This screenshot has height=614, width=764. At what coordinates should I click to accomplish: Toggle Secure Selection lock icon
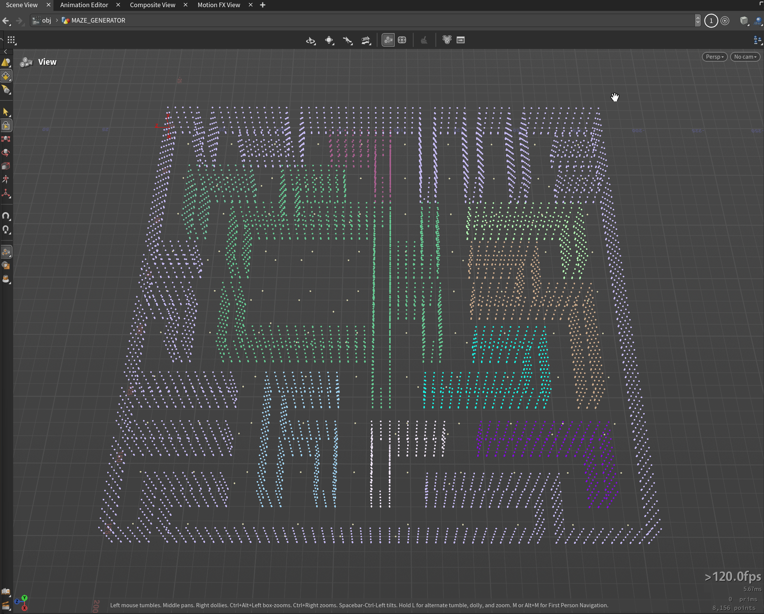click(6, 125)
